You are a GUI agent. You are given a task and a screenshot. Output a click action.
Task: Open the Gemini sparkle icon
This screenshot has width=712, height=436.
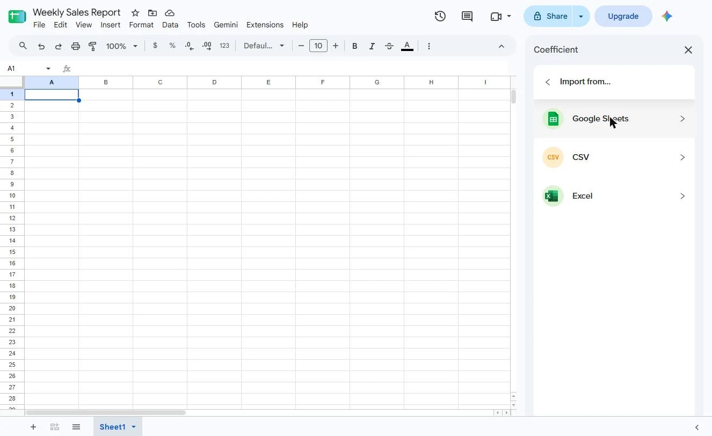pos(667,16)
